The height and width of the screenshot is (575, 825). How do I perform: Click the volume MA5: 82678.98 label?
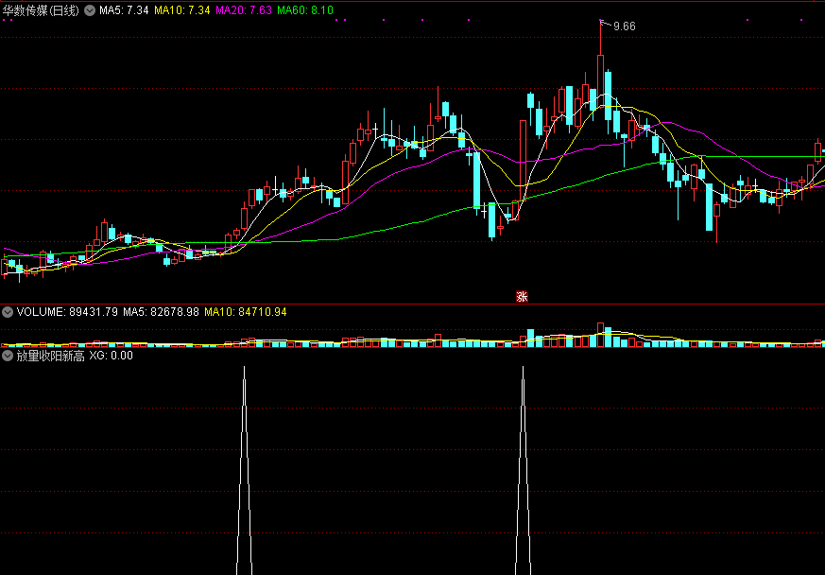coord(161,312)
